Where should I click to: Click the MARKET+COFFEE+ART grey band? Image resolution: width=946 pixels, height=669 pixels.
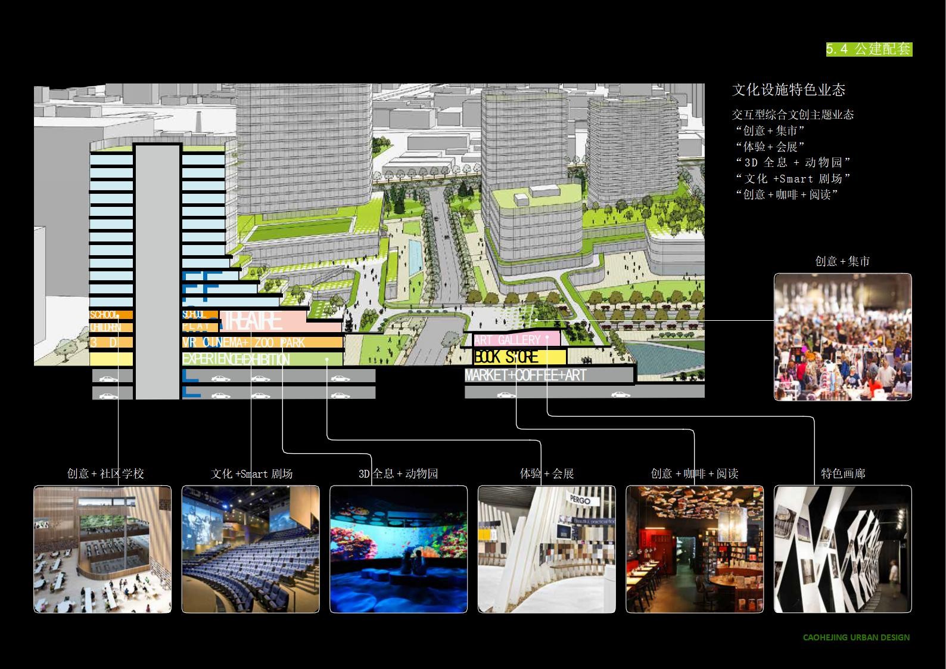pyautogui.click(x=548, y=376)
